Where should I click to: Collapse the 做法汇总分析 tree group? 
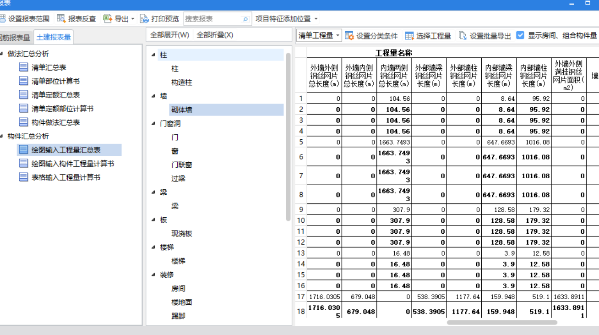coord(2,54)
